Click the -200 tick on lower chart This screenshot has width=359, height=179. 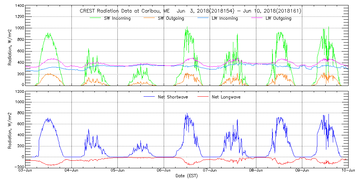[x=19, y=167]
